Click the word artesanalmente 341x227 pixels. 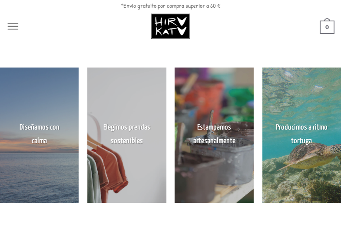(214, 141)
